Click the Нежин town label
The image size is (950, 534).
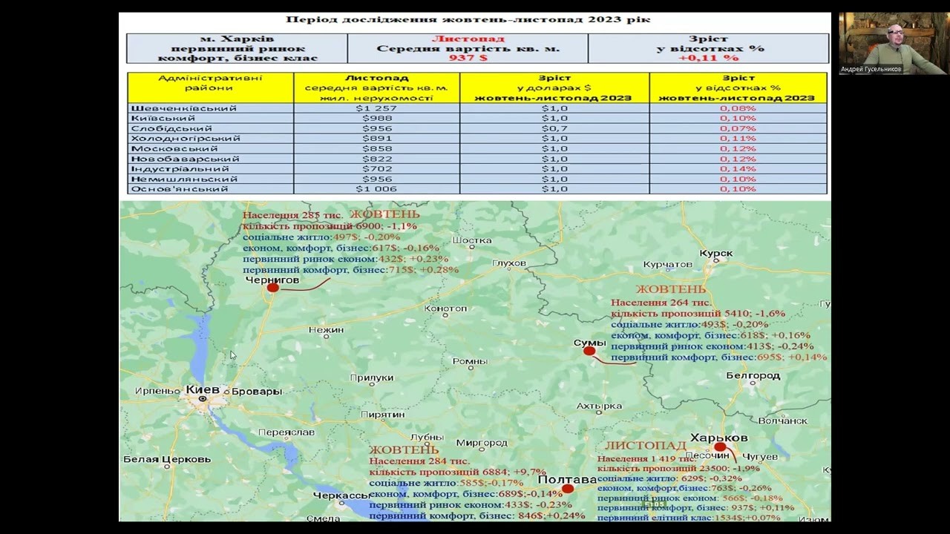pos(327,330)
